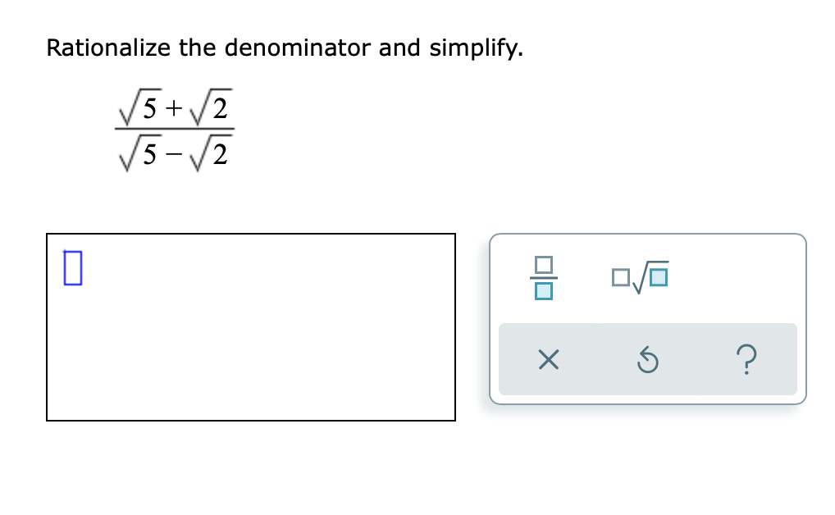Click the blue answer placeholder box
835x515 pixels.
click(x=74, y=267)
